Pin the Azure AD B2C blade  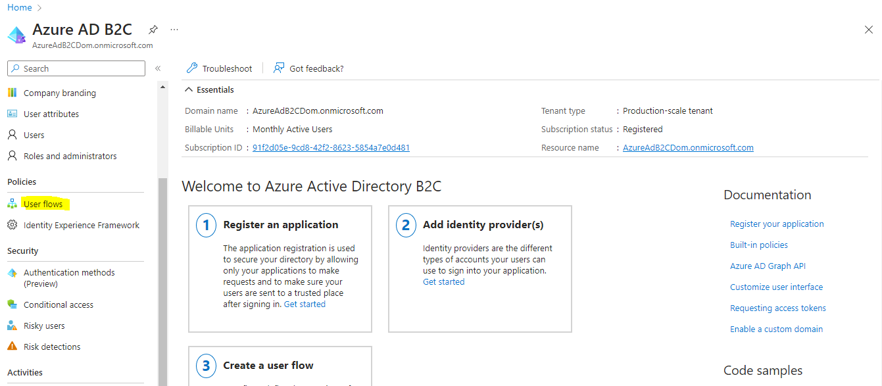coord(153,30)
